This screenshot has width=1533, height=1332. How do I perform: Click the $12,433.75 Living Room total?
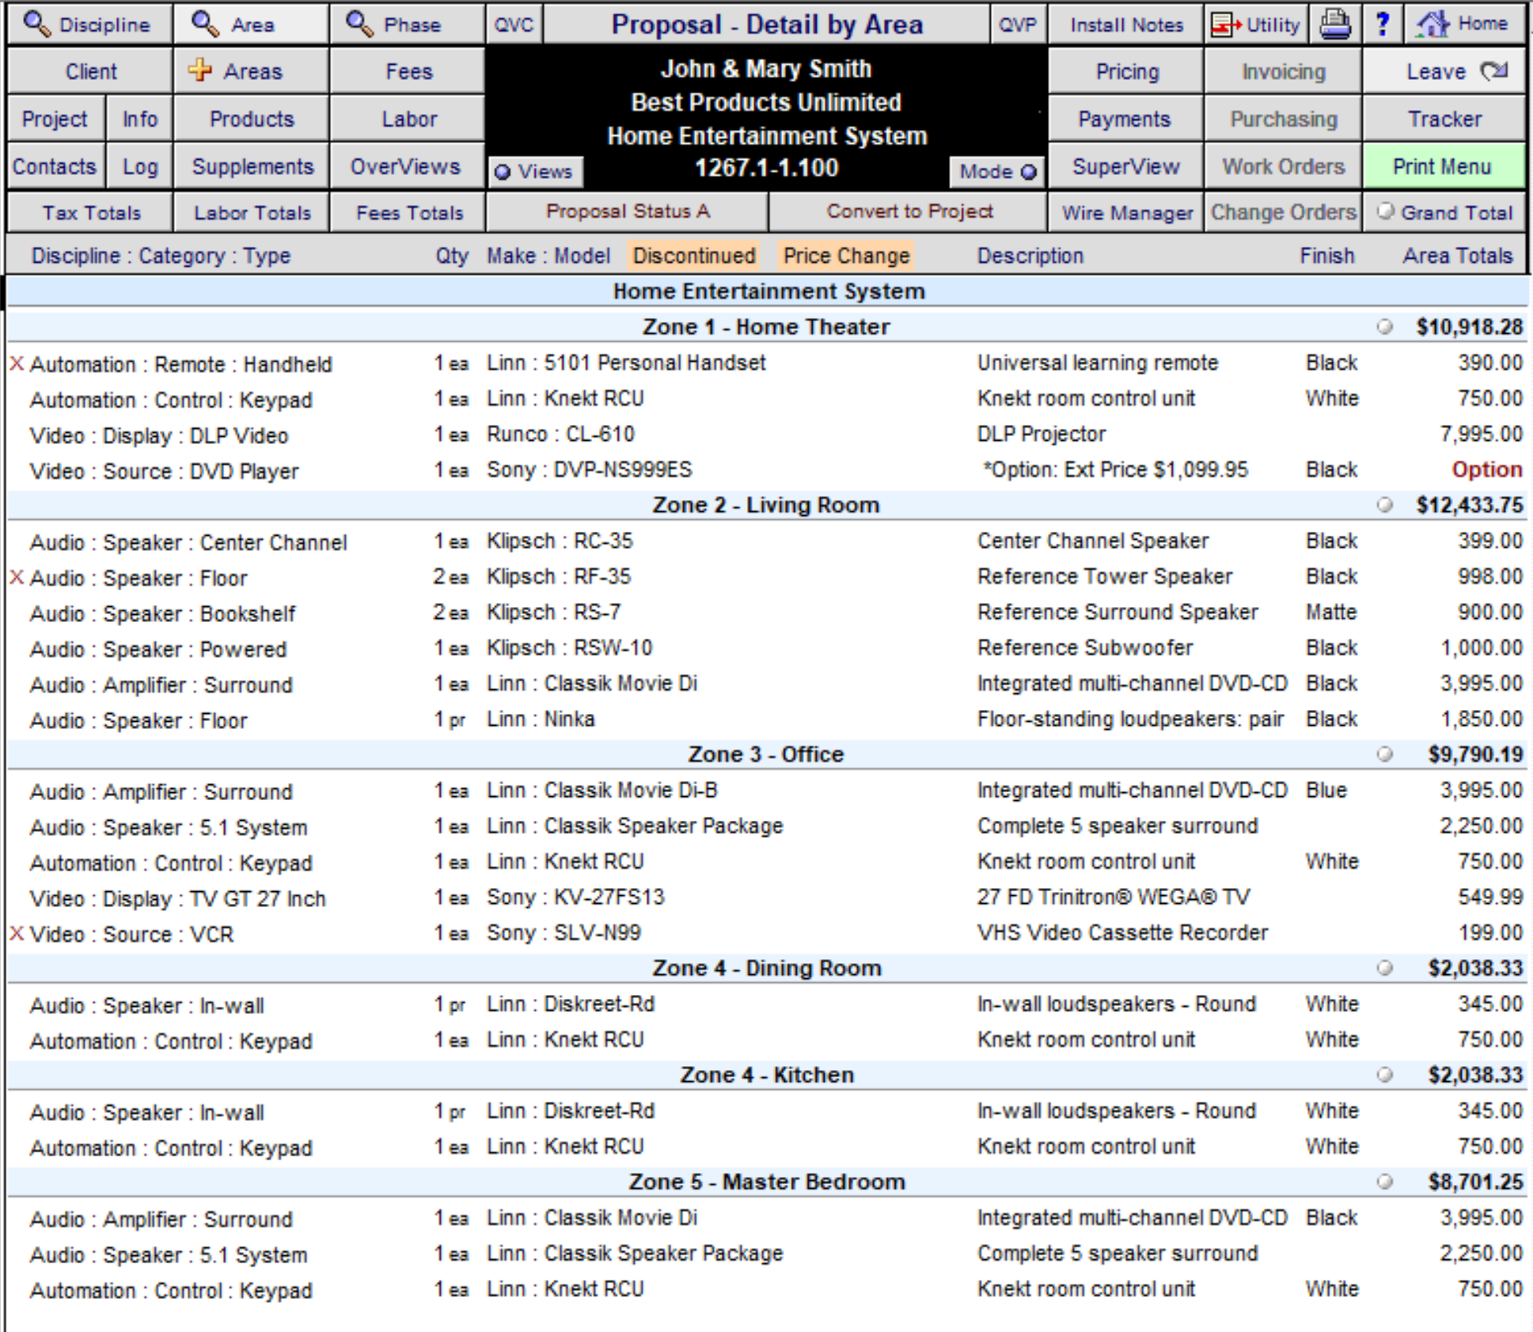pos(1470,505)
